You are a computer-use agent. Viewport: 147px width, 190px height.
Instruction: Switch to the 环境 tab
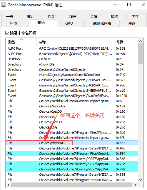click(15, 23)
